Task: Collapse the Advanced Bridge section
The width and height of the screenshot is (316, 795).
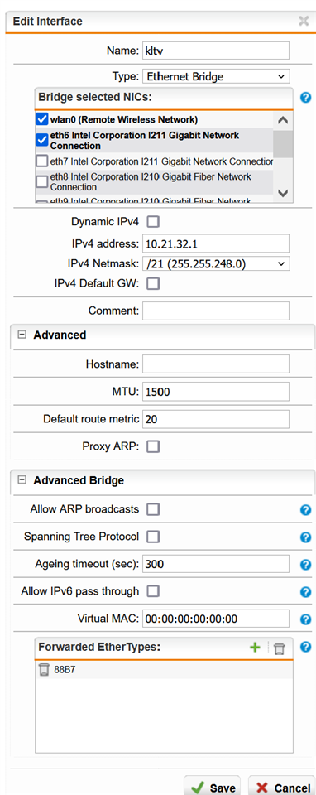Action: (22, 479)
